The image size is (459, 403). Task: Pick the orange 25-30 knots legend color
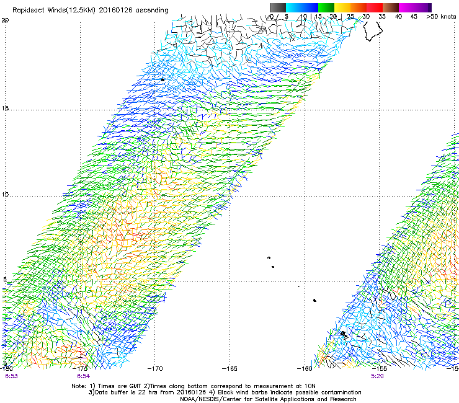(359, 7)
